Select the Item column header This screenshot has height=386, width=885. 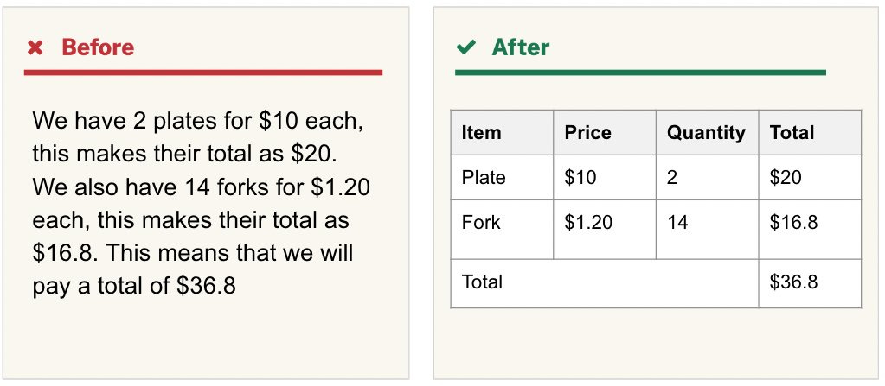(502, 132)
